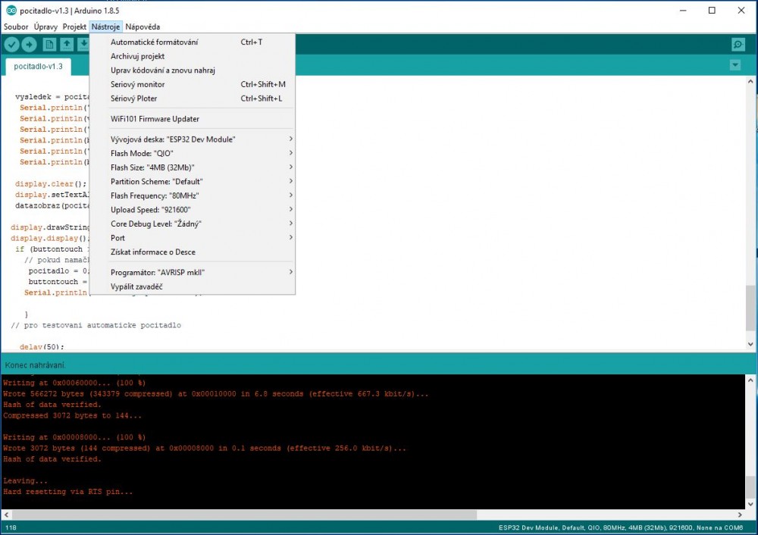
Task: Open the Soubor menu
Action: point(16,27)
